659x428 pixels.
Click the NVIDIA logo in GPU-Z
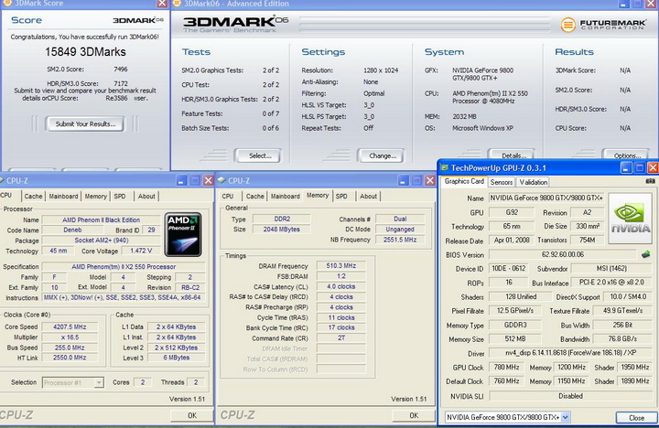[x=631, y=219]
